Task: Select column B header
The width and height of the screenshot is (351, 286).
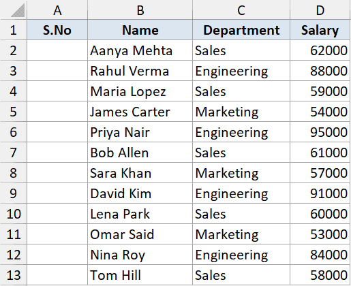Action: (x=140, y=10)
